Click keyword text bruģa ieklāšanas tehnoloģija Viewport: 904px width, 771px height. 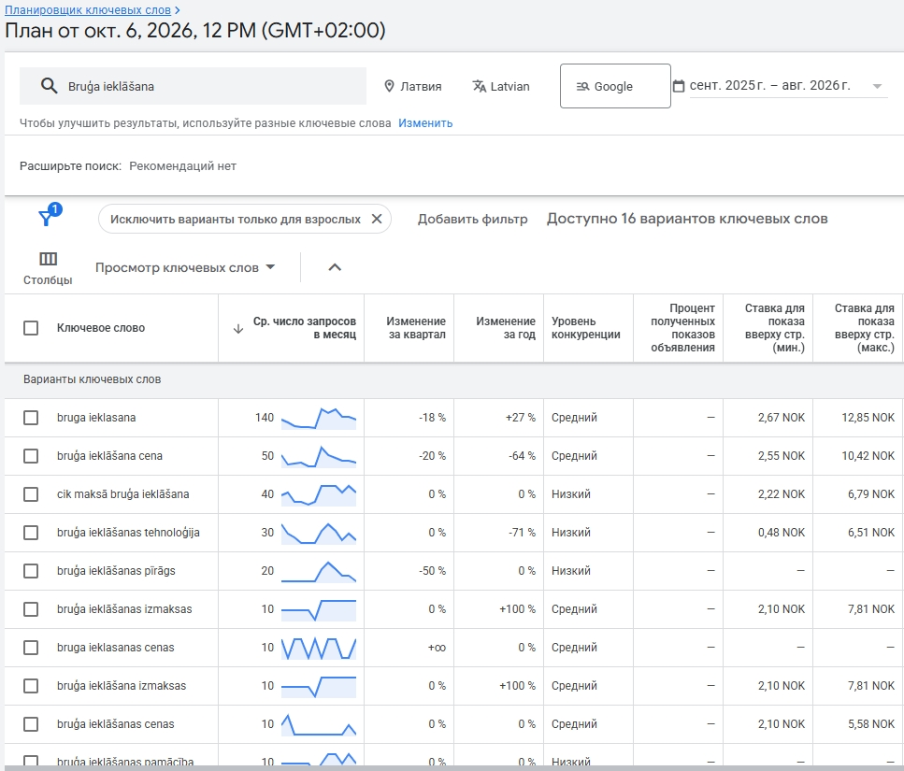128,533
